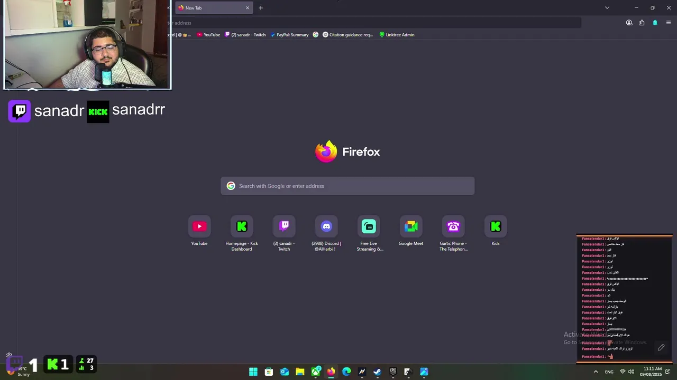Open the sanadr - Twitch shortcut tile
Image resolution: width=677 pixels, height=380 pixels.
tap(284, 233)
